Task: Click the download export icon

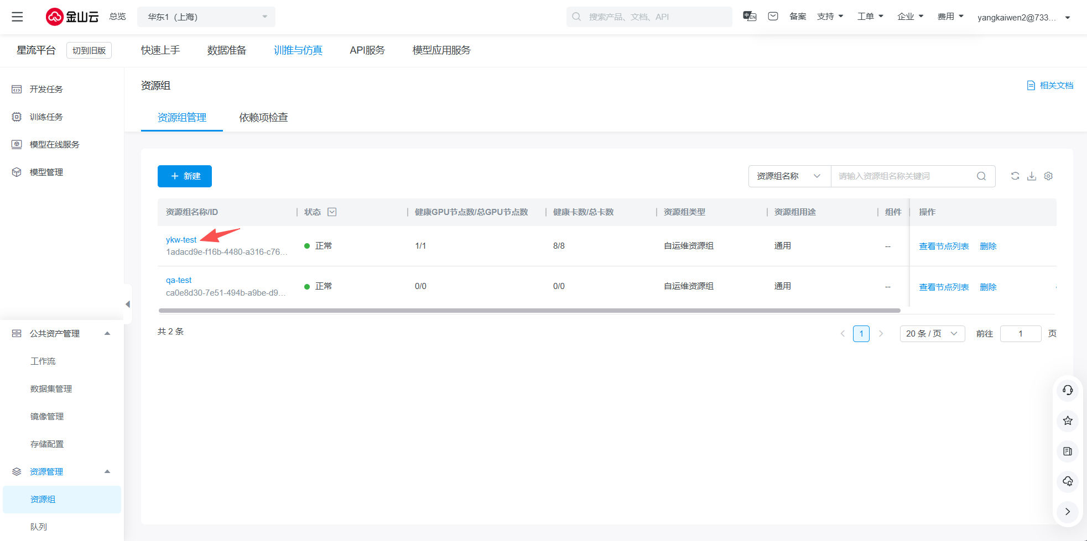Action: (1032, 176)
